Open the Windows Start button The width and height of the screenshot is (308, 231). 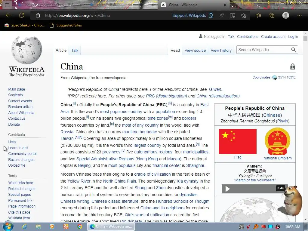8,226
